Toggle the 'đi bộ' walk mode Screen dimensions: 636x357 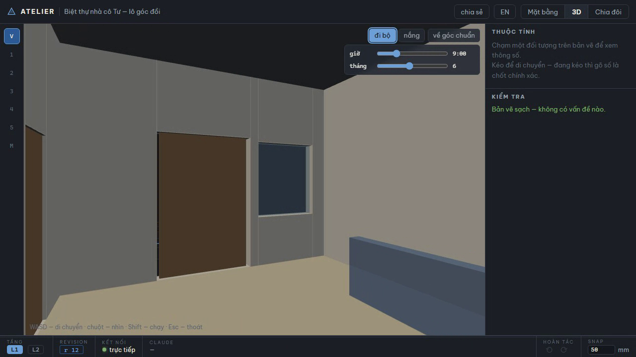pos(383,35)
